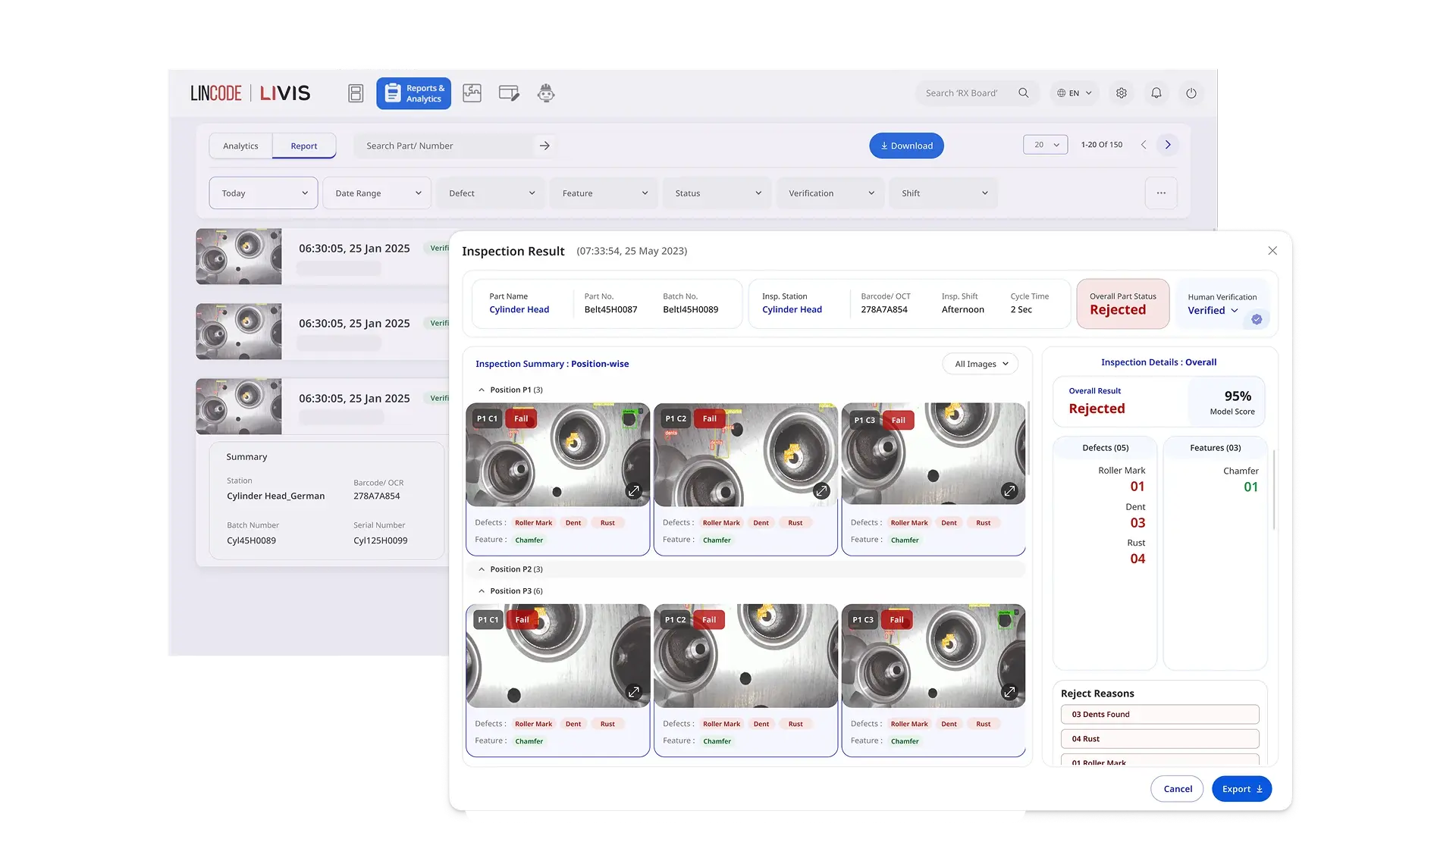Open the notifications bell icon
Viewport: 1456px width, 861px height.
(x=1156, y=93)
